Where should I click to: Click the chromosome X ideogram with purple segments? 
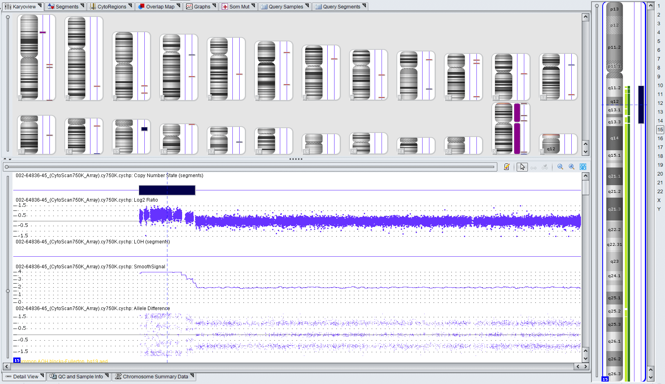504,129
